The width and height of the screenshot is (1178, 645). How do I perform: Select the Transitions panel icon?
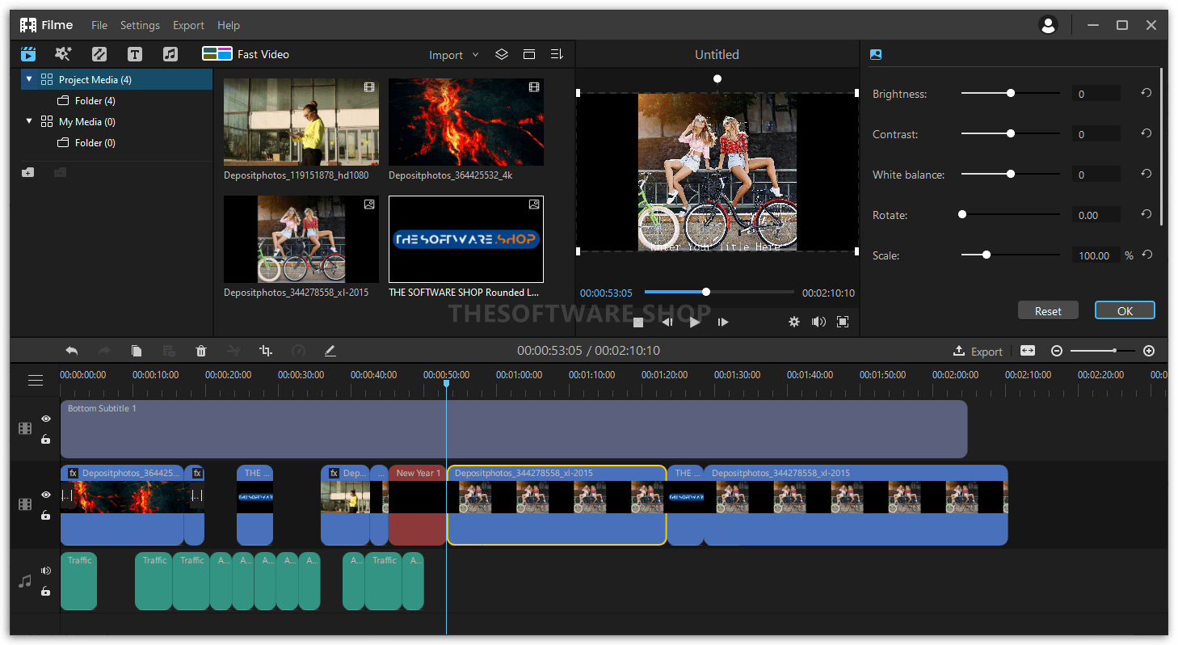(99, 54)
